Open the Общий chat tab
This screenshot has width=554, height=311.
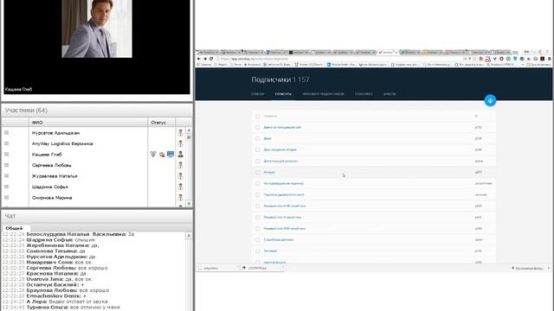coord(14,228)
